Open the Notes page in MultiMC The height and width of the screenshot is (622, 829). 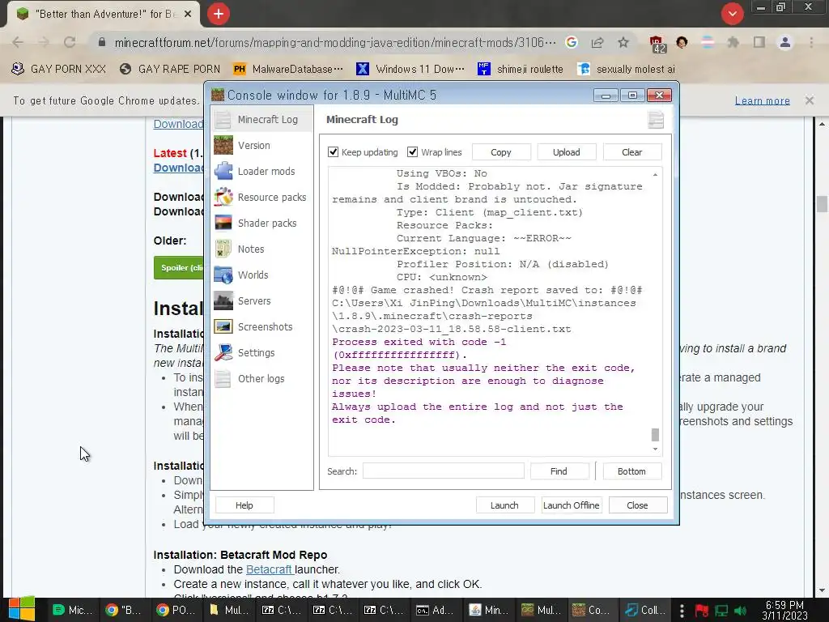coord(261,249)
